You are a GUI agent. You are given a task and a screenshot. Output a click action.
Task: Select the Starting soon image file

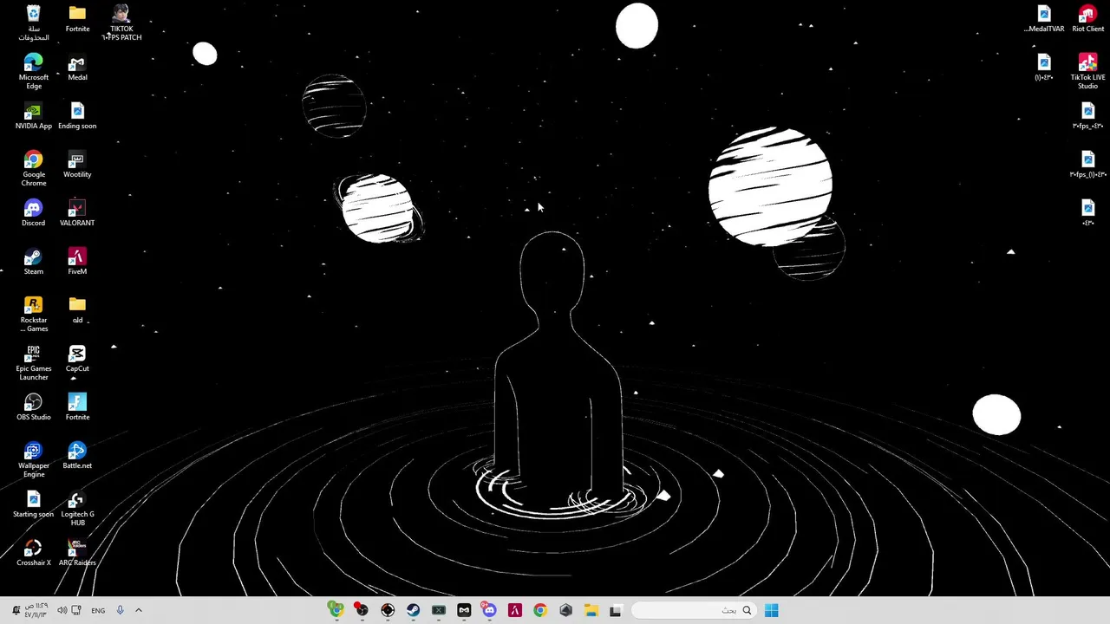click(x=33, y=504)
